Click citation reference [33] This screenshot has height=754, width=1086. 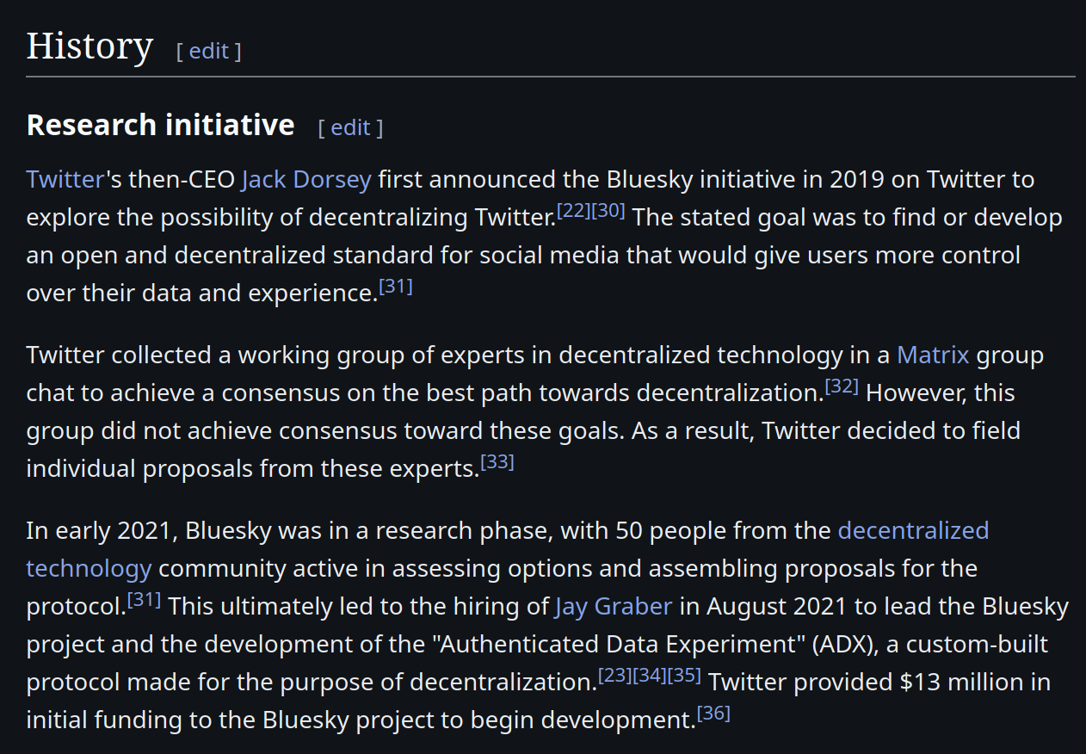pyautogui.click(x=497, y=462)
